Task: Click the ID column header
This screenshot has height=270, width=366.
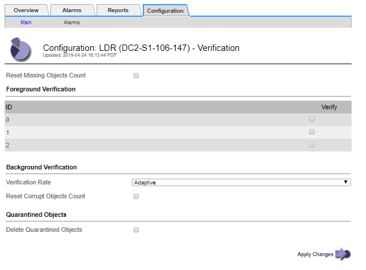Action: tap(9, 107)
